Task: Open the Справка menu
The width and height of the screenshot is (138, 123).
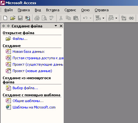Action: (x=102, y=10)
